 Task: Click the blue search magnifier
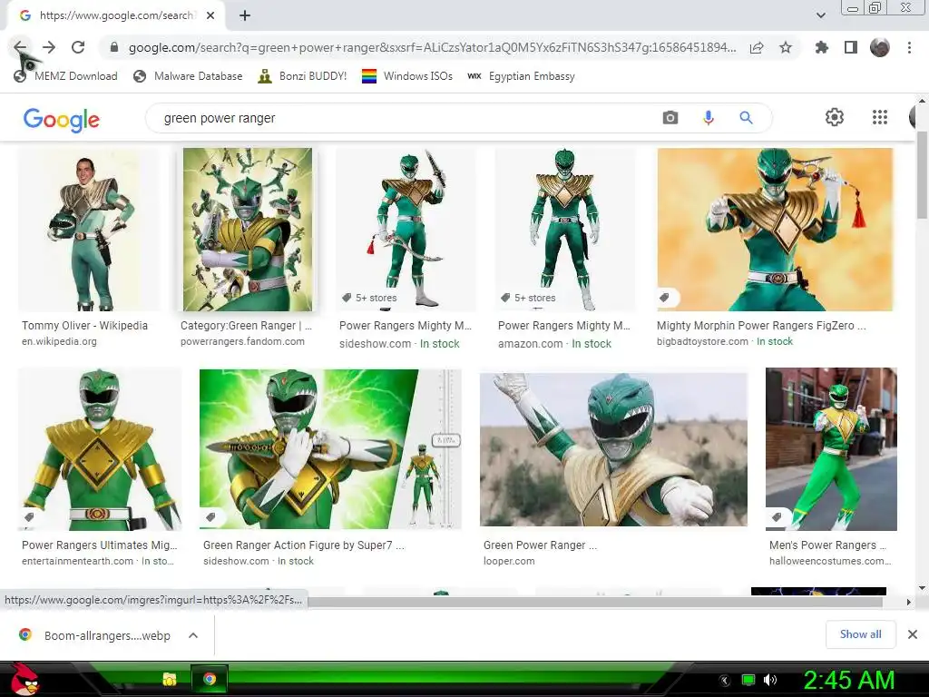tap(746, 118)
